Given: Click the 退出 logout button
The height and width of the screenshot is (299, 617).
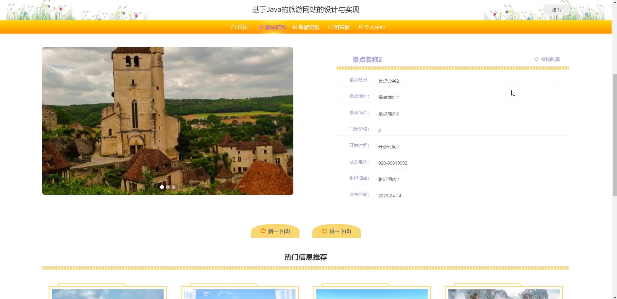Looking at the screenshot, I should pyautogui.click(x=556, y=10).
